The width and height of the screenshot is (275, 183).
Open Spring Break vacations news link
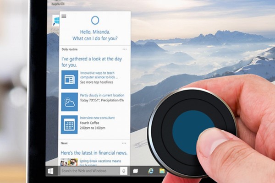pyautogui.click(x=100, y=162)
